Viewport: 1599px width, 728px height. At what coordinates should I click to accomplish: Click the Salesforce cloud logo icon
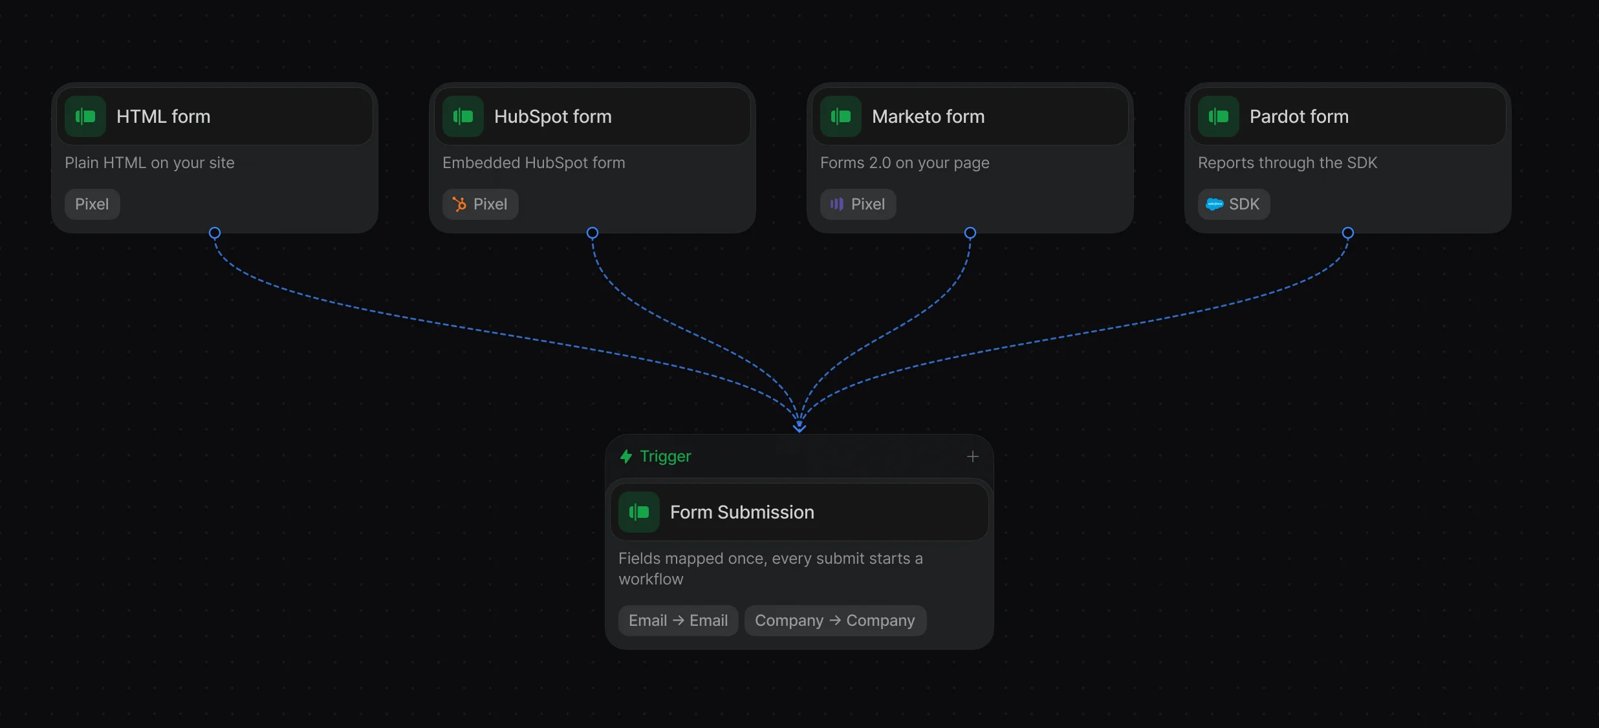click(1215, 204)
